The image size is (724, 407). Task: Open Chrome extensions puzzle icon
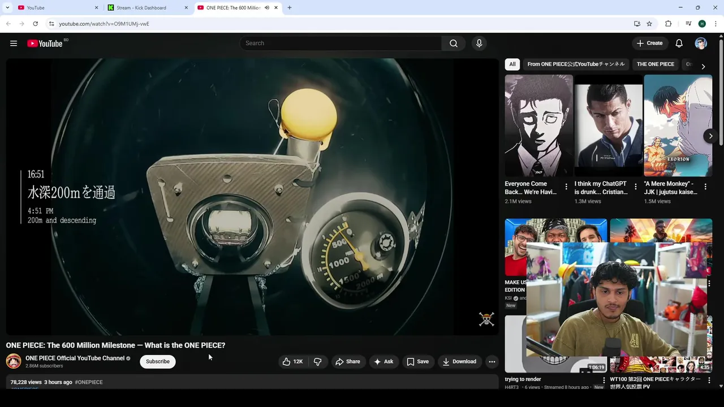point(668,24)
